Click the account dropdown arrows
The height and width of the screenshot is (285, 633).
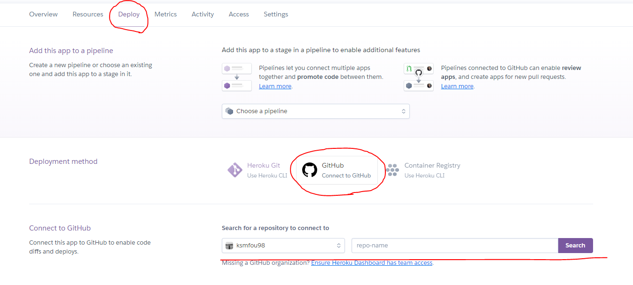[338, 246]
